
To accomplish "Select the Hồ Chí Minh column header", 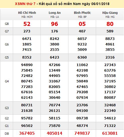I will [27, 13].
